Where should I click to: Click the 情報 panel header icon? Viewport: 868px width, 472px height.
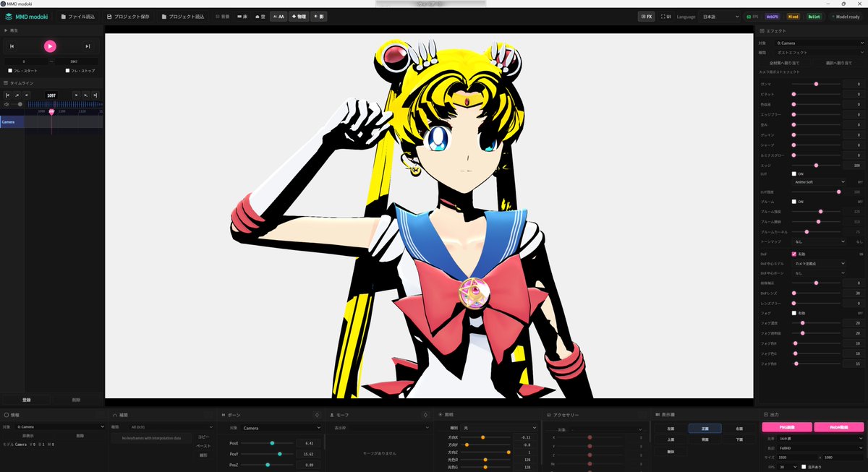tap(7, 415)
